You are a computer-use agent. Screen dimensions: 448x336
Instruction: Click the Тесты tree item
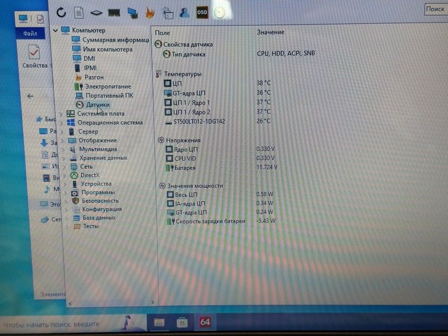coord(86,226)
